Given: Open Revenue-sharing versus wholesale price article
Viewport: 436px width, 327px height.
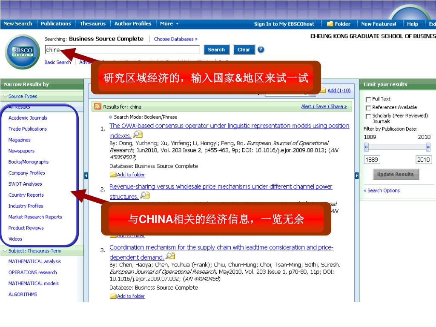Looking at the screenshot, I should [221, 191].
